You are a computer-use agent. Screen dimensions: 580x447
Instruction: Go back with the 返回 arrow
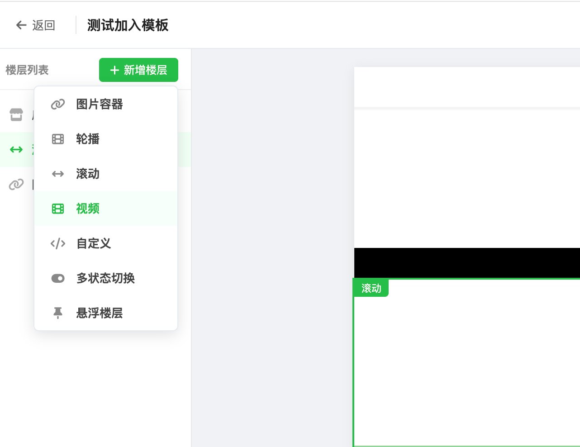pos(21,25)
